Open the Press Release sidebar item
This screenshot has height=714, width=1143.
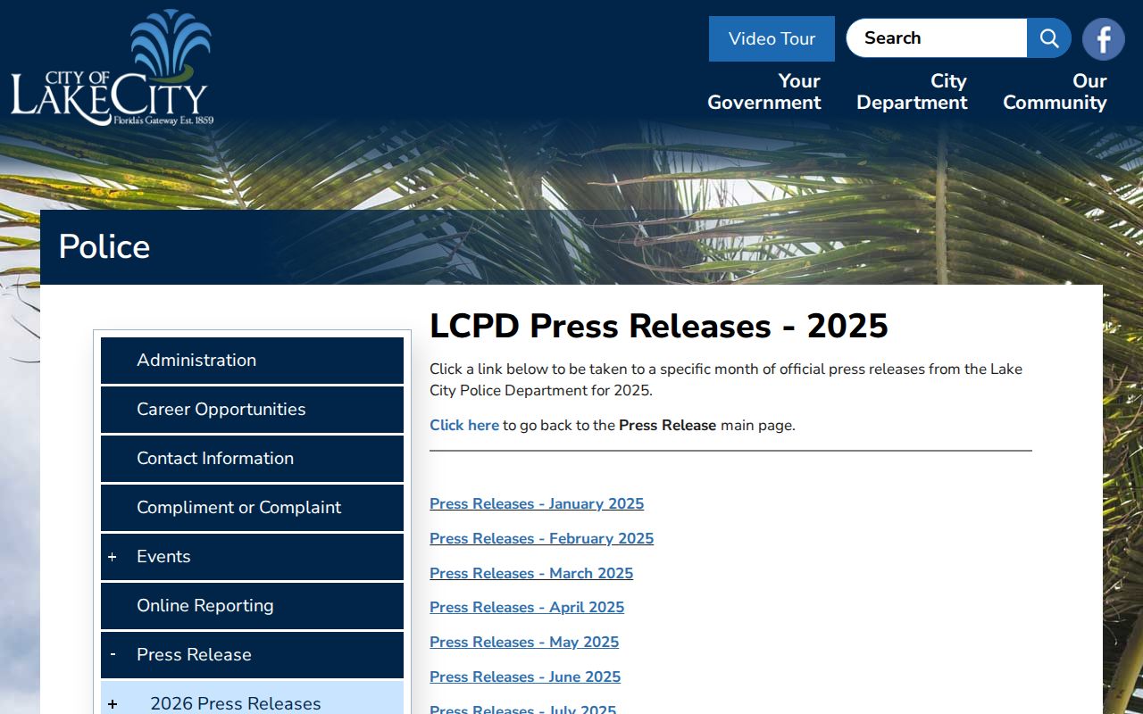pos(252,655)
